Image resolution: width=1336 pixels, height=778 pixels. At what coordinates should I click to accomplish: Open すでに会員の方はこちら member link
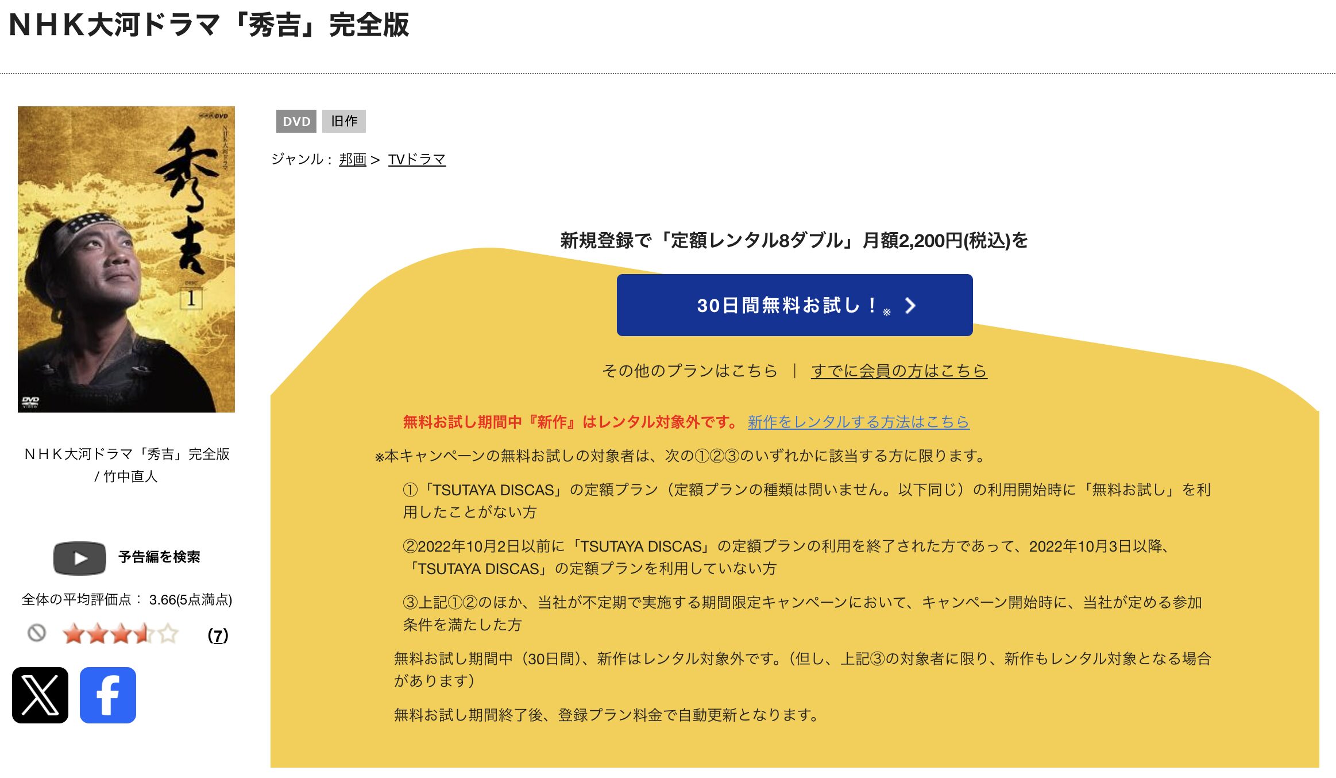pos(899,371)
